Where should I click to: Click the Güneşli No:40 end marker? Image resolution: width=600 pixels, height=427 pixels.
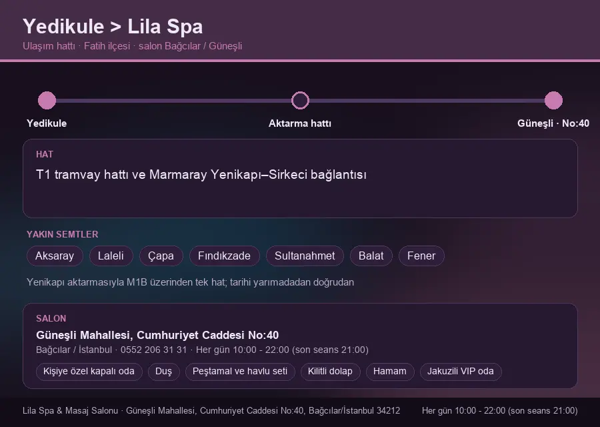pyautogui.click(x=553, y=100)
